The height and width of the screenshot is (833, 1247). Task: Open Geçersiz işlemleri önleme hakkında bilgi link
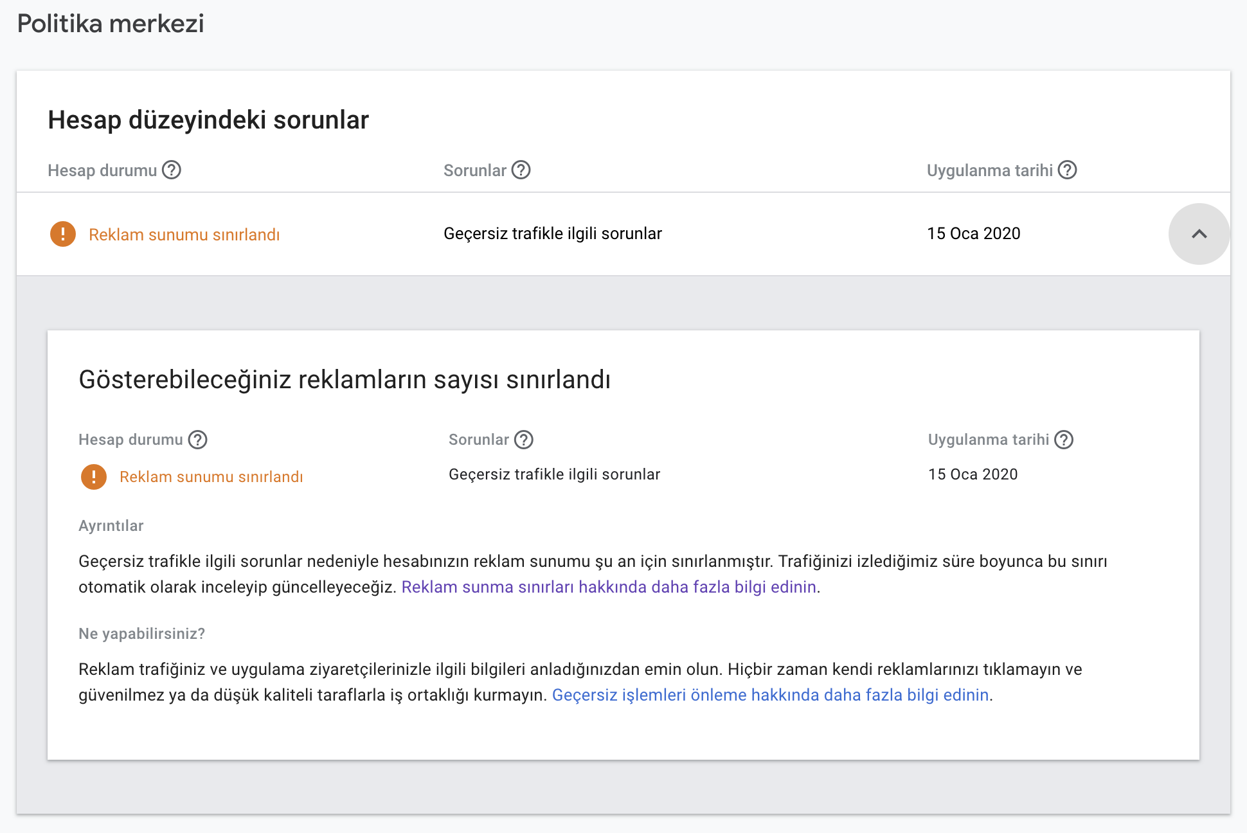click(770, 695)
